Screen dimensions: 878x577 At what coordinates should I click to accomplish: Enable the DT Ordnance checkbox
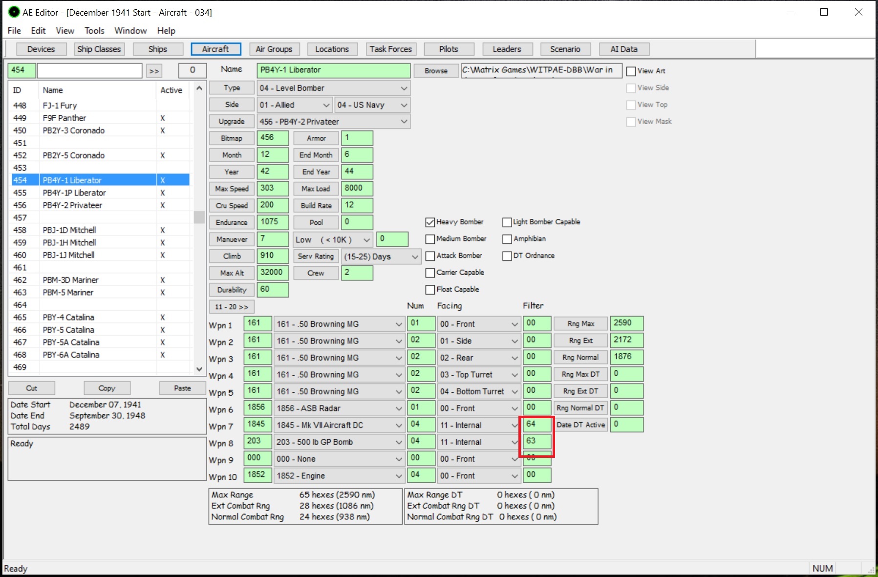507,256
